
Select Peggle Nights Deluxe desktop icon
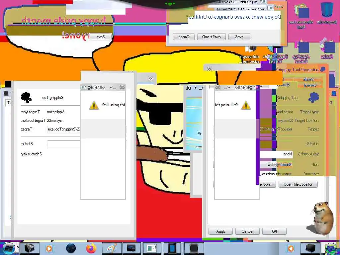click(275, 54)
